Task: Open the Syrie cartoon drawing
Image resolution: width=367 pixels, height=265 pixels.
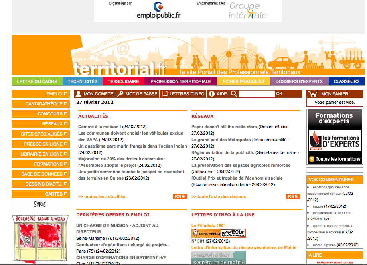Action: (x=41, y=232)
